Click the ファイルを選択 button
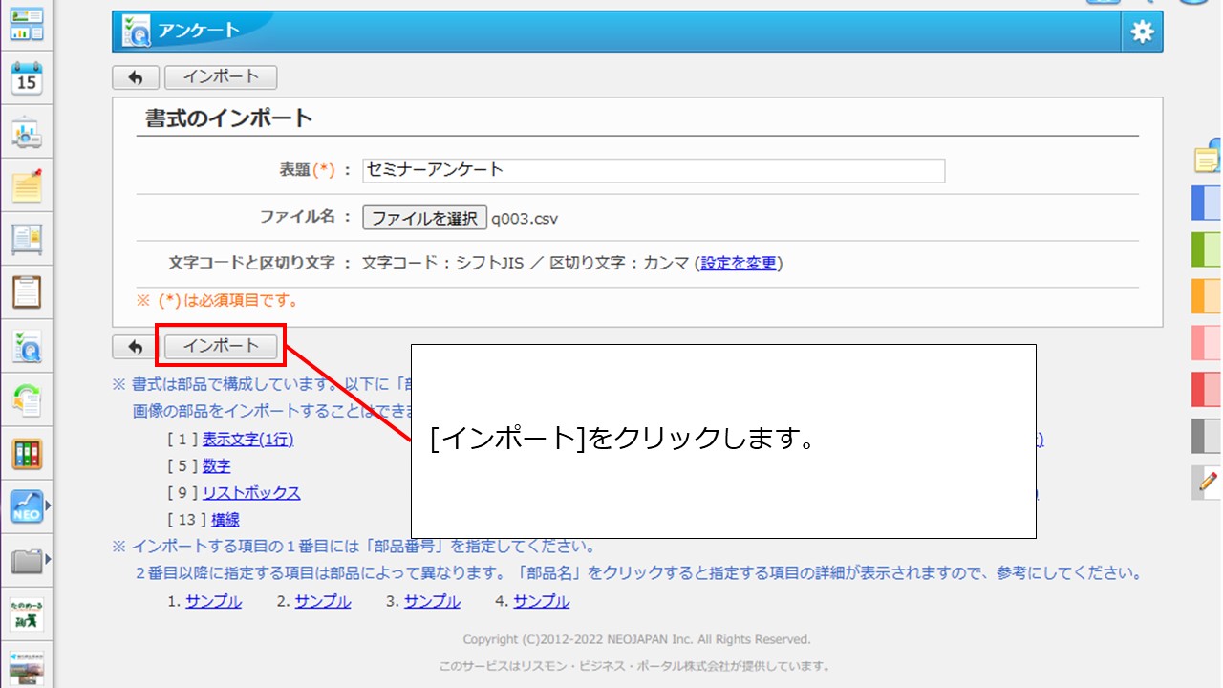Viewport: 1223px width, 688px height. click(424, 218)
